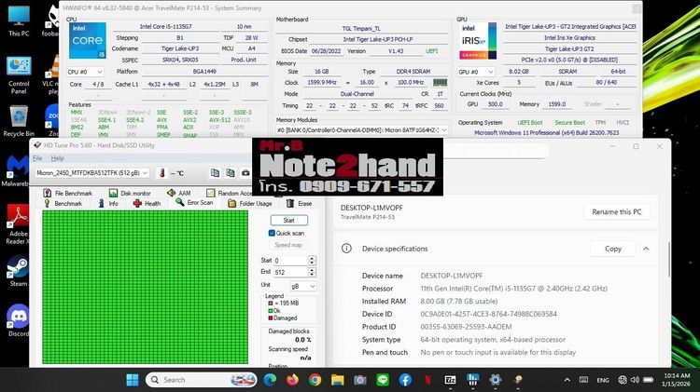Open Control Panel desktop shortcut

(19, 74)
